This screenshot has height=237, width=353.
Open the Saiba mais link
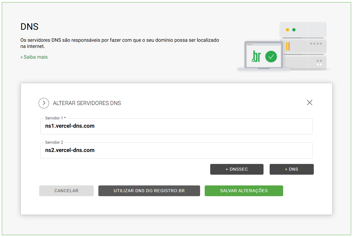tap(34, 57)
